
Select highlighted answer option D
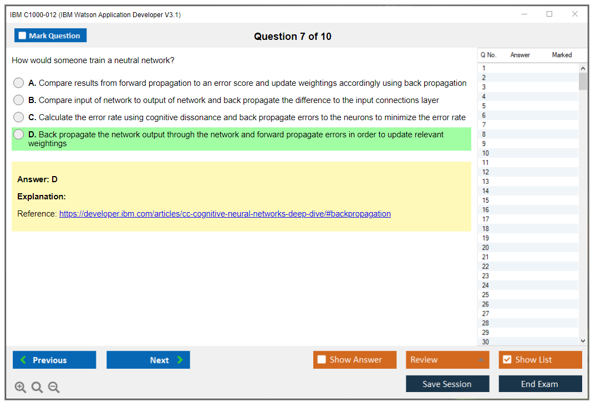click(19, 135)
